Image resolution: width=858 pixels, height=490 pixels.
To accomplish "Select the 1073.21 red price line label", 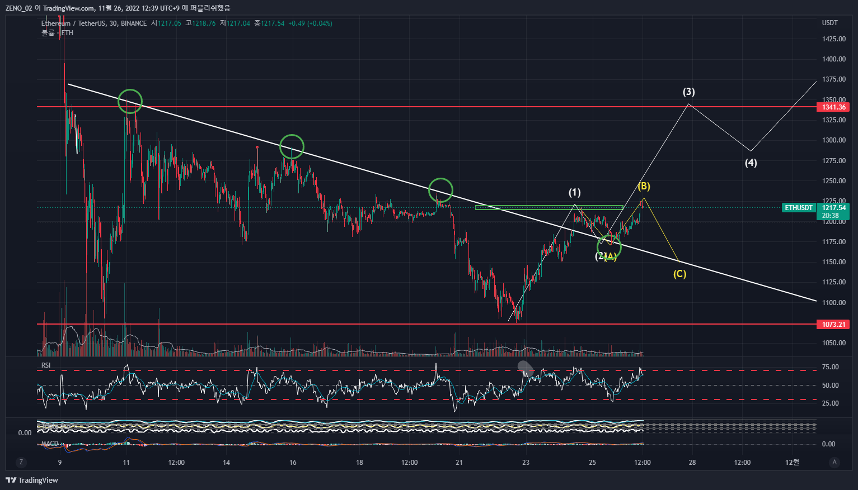I will [833, 324].
